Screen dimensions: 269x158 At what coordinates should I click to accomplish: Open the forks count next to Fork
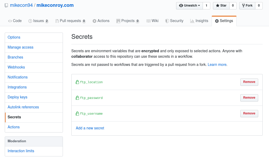click(259, 6)
